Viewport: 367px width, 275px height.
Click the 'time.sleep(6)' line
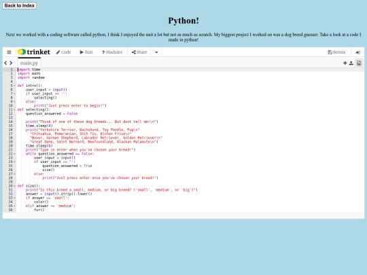(x=39, y=146)
